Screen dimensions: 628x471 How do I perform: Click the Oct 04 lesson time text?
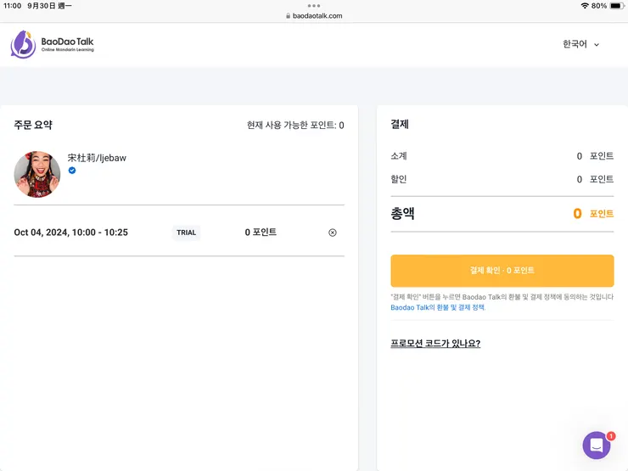click(x=71, y=233)
